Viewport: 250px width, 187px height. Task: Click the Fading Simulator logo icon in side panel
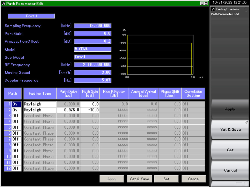[213, 9]
